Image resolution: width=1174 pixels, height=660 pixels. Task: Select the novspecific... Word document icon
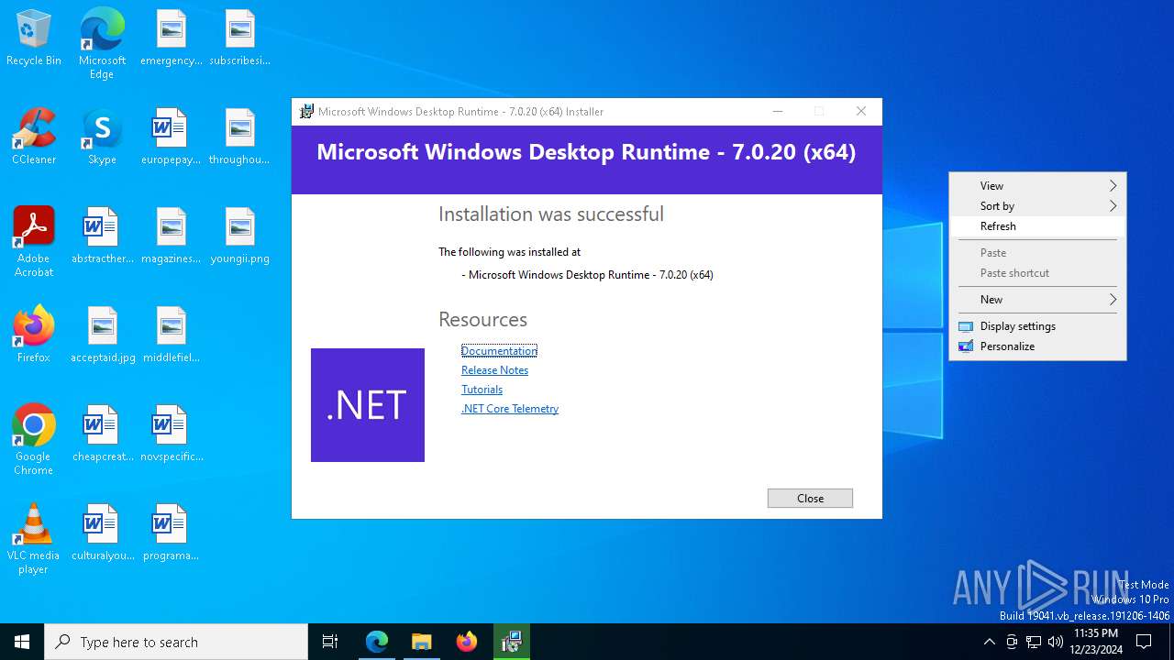click(x=171, y=434)
